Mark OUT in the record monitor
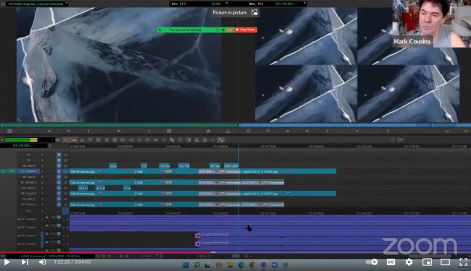Viewport: 471px width, 271px height. click(388, 131)
